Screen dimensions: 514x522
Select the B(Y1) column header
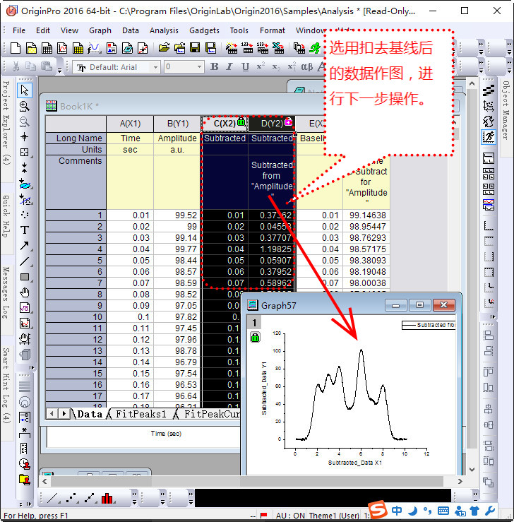(177, 123)
